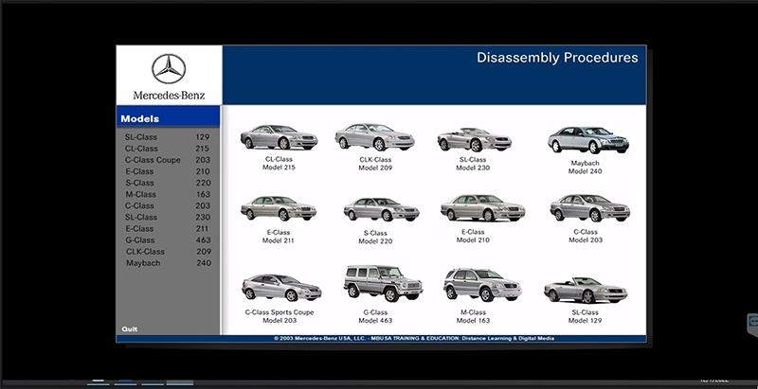Open C-Class Coupe 203 in Models list
This screenshot has width=758, height=389.
click(168, 160)
